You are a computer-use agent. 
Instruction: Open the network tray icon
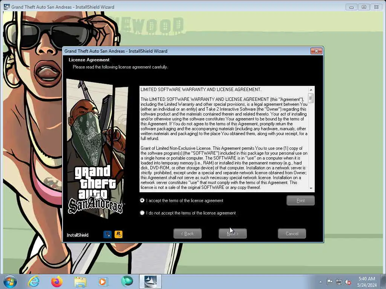[339, 282]
